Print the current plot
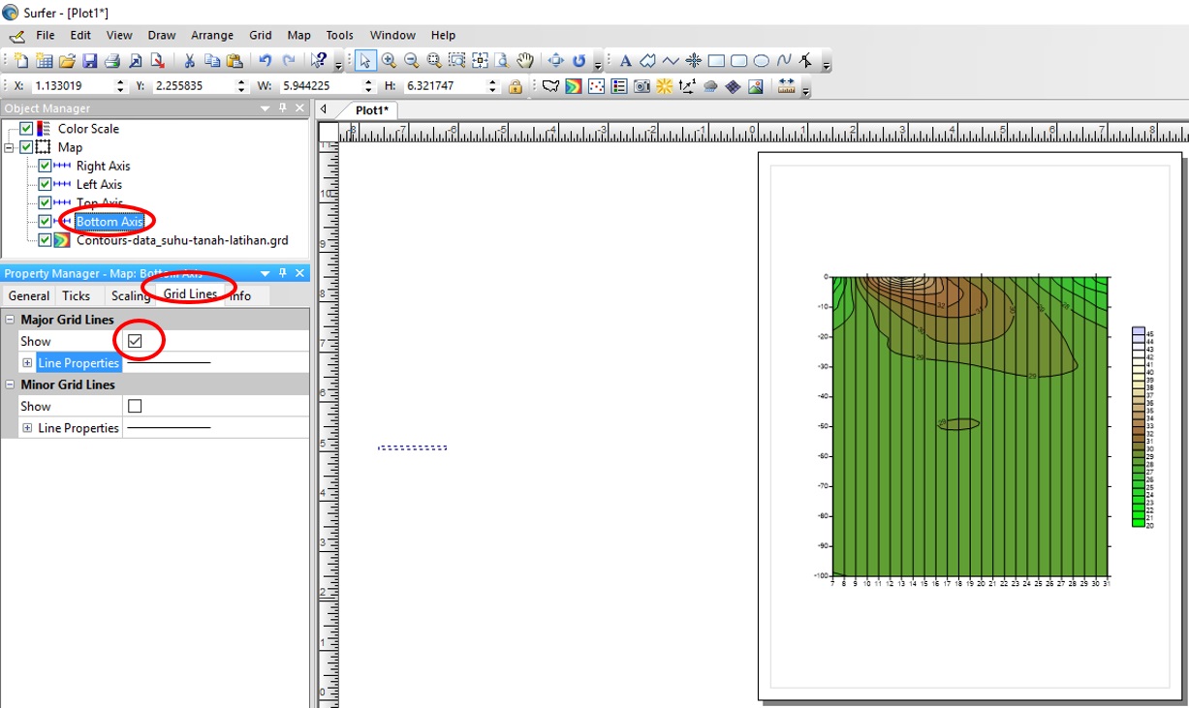 112,61
